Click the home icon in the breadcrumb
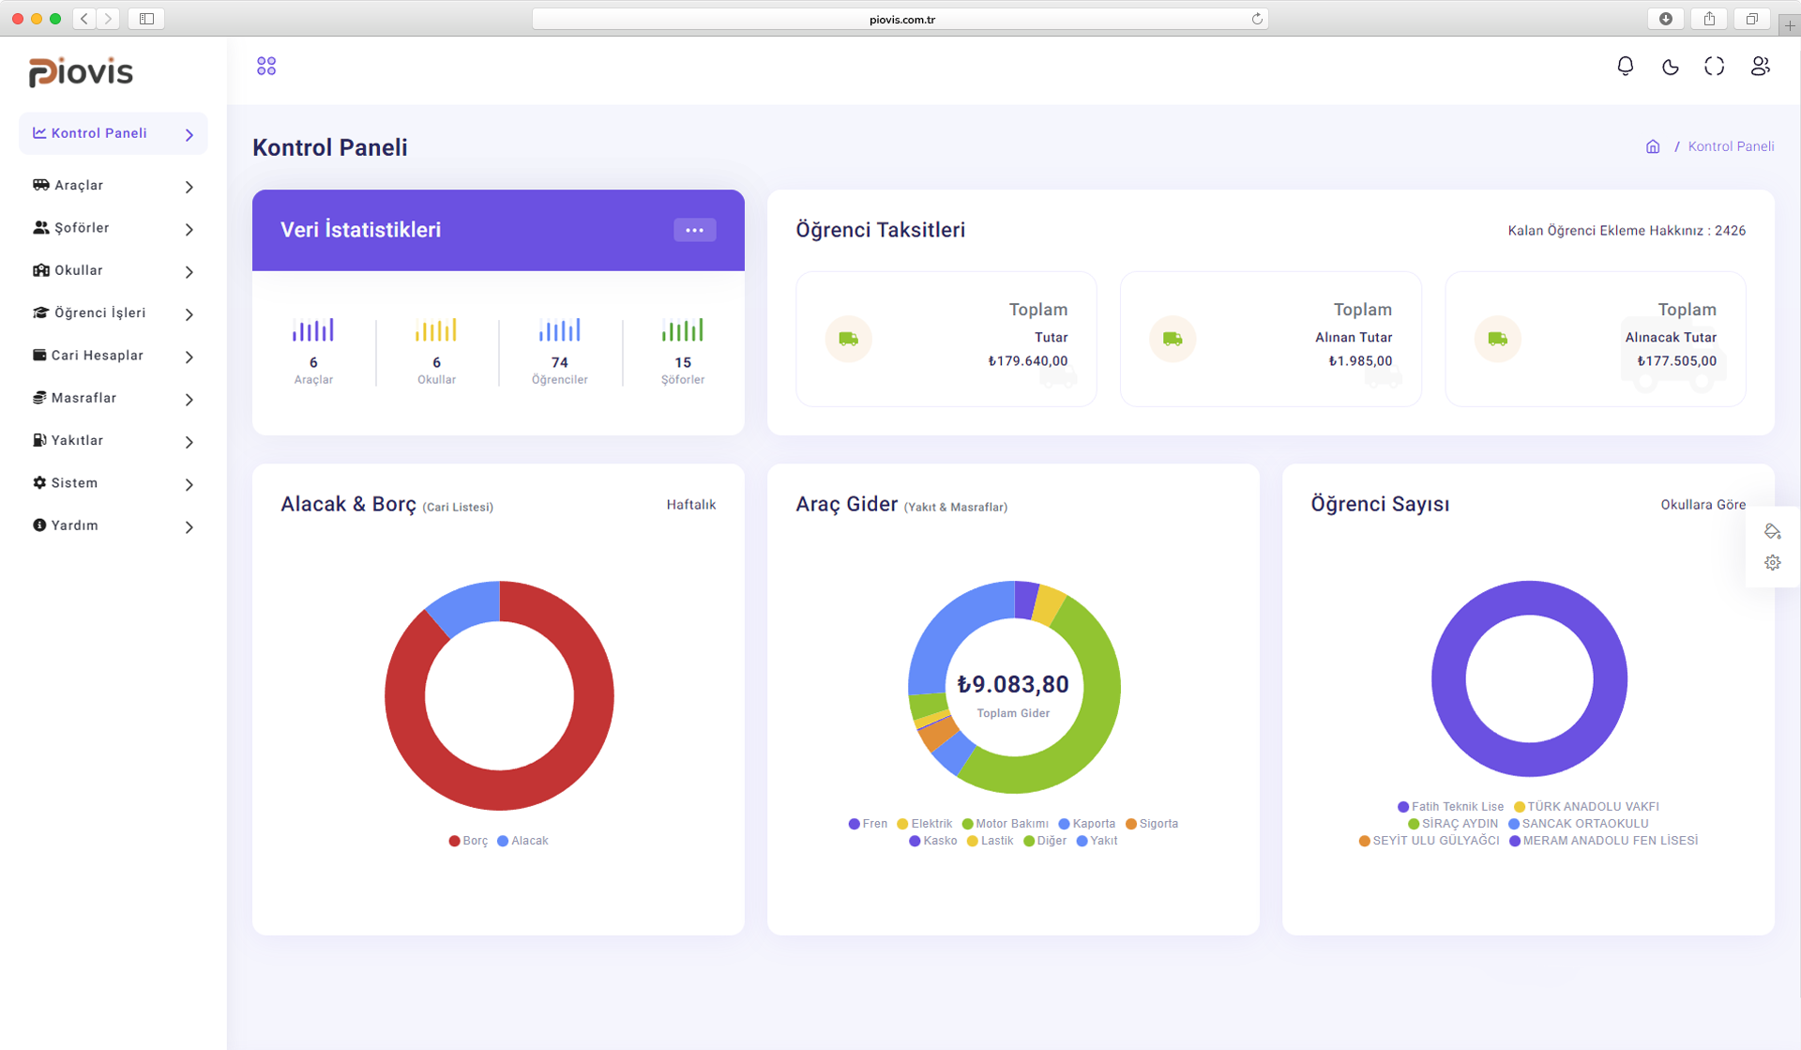This screenshot has height=1050, width=1801. point(1653,146)
